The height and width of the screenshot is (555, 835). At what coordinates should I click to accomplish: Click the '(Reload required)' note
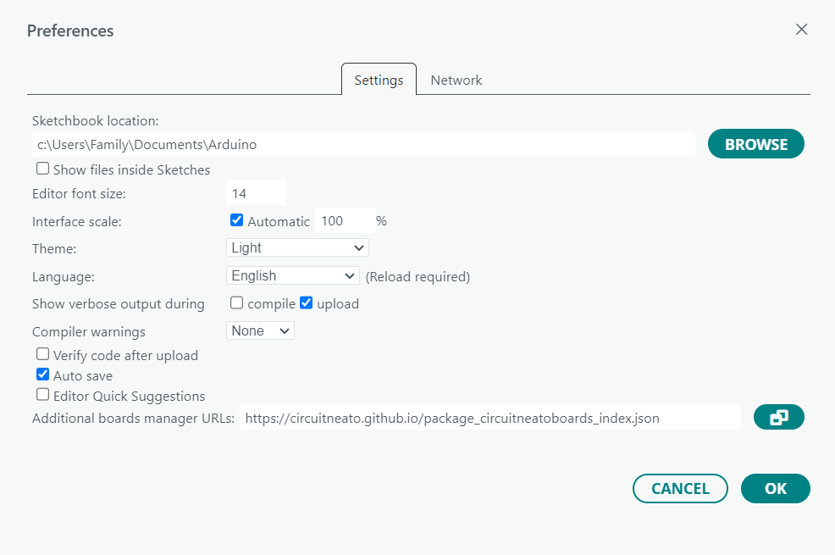417,277
